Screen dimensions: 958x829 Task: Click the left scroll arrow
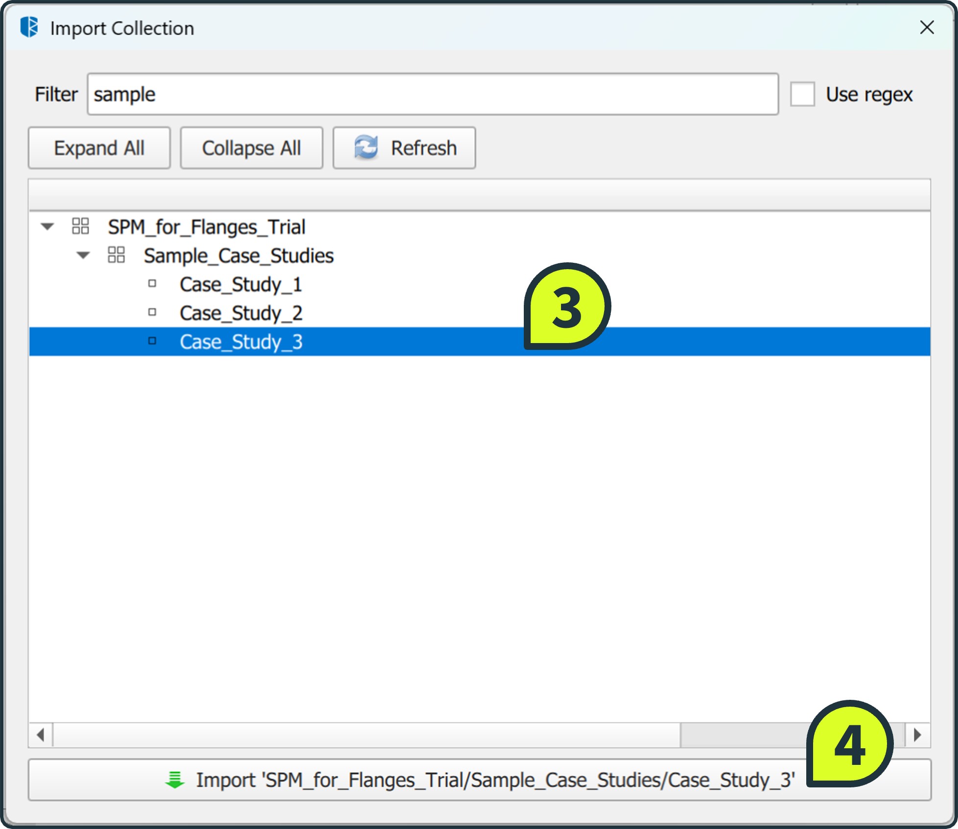click(x=41, y=735)
